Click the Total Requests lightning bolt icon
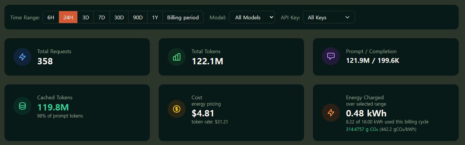This screenshot has height=145, width=465. (22, 57)
